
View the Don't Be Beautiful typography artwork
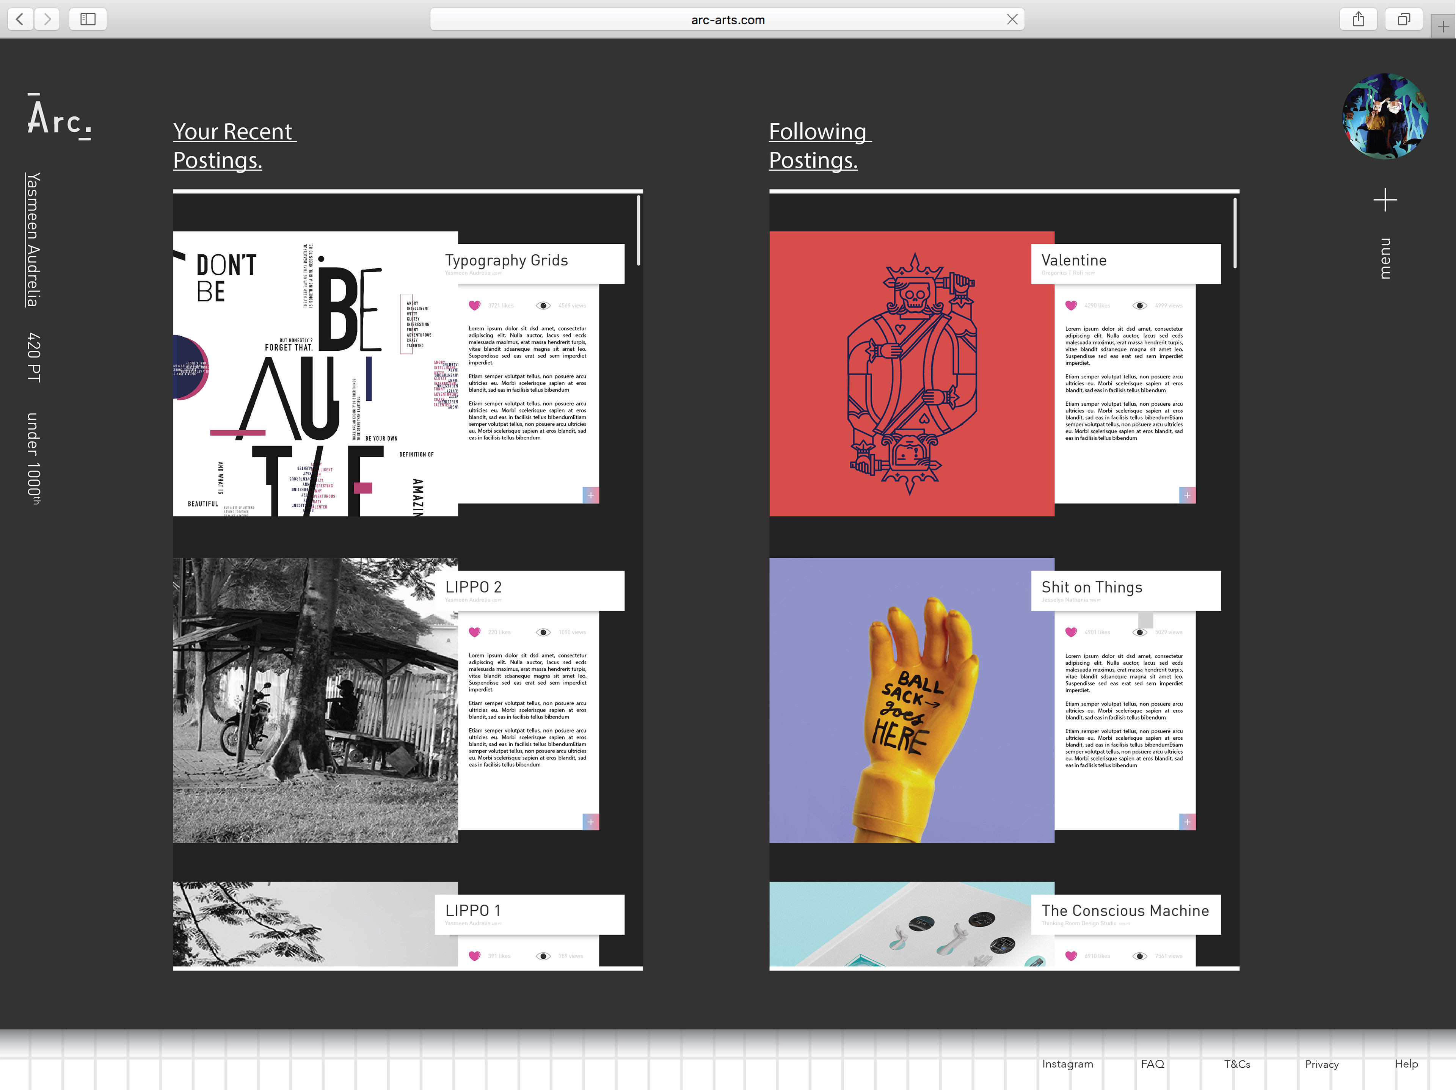315,373
